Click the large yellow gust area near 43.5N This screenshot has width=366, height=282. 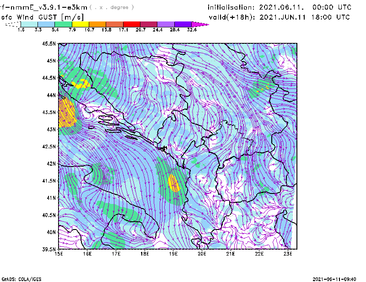(67, 113)
